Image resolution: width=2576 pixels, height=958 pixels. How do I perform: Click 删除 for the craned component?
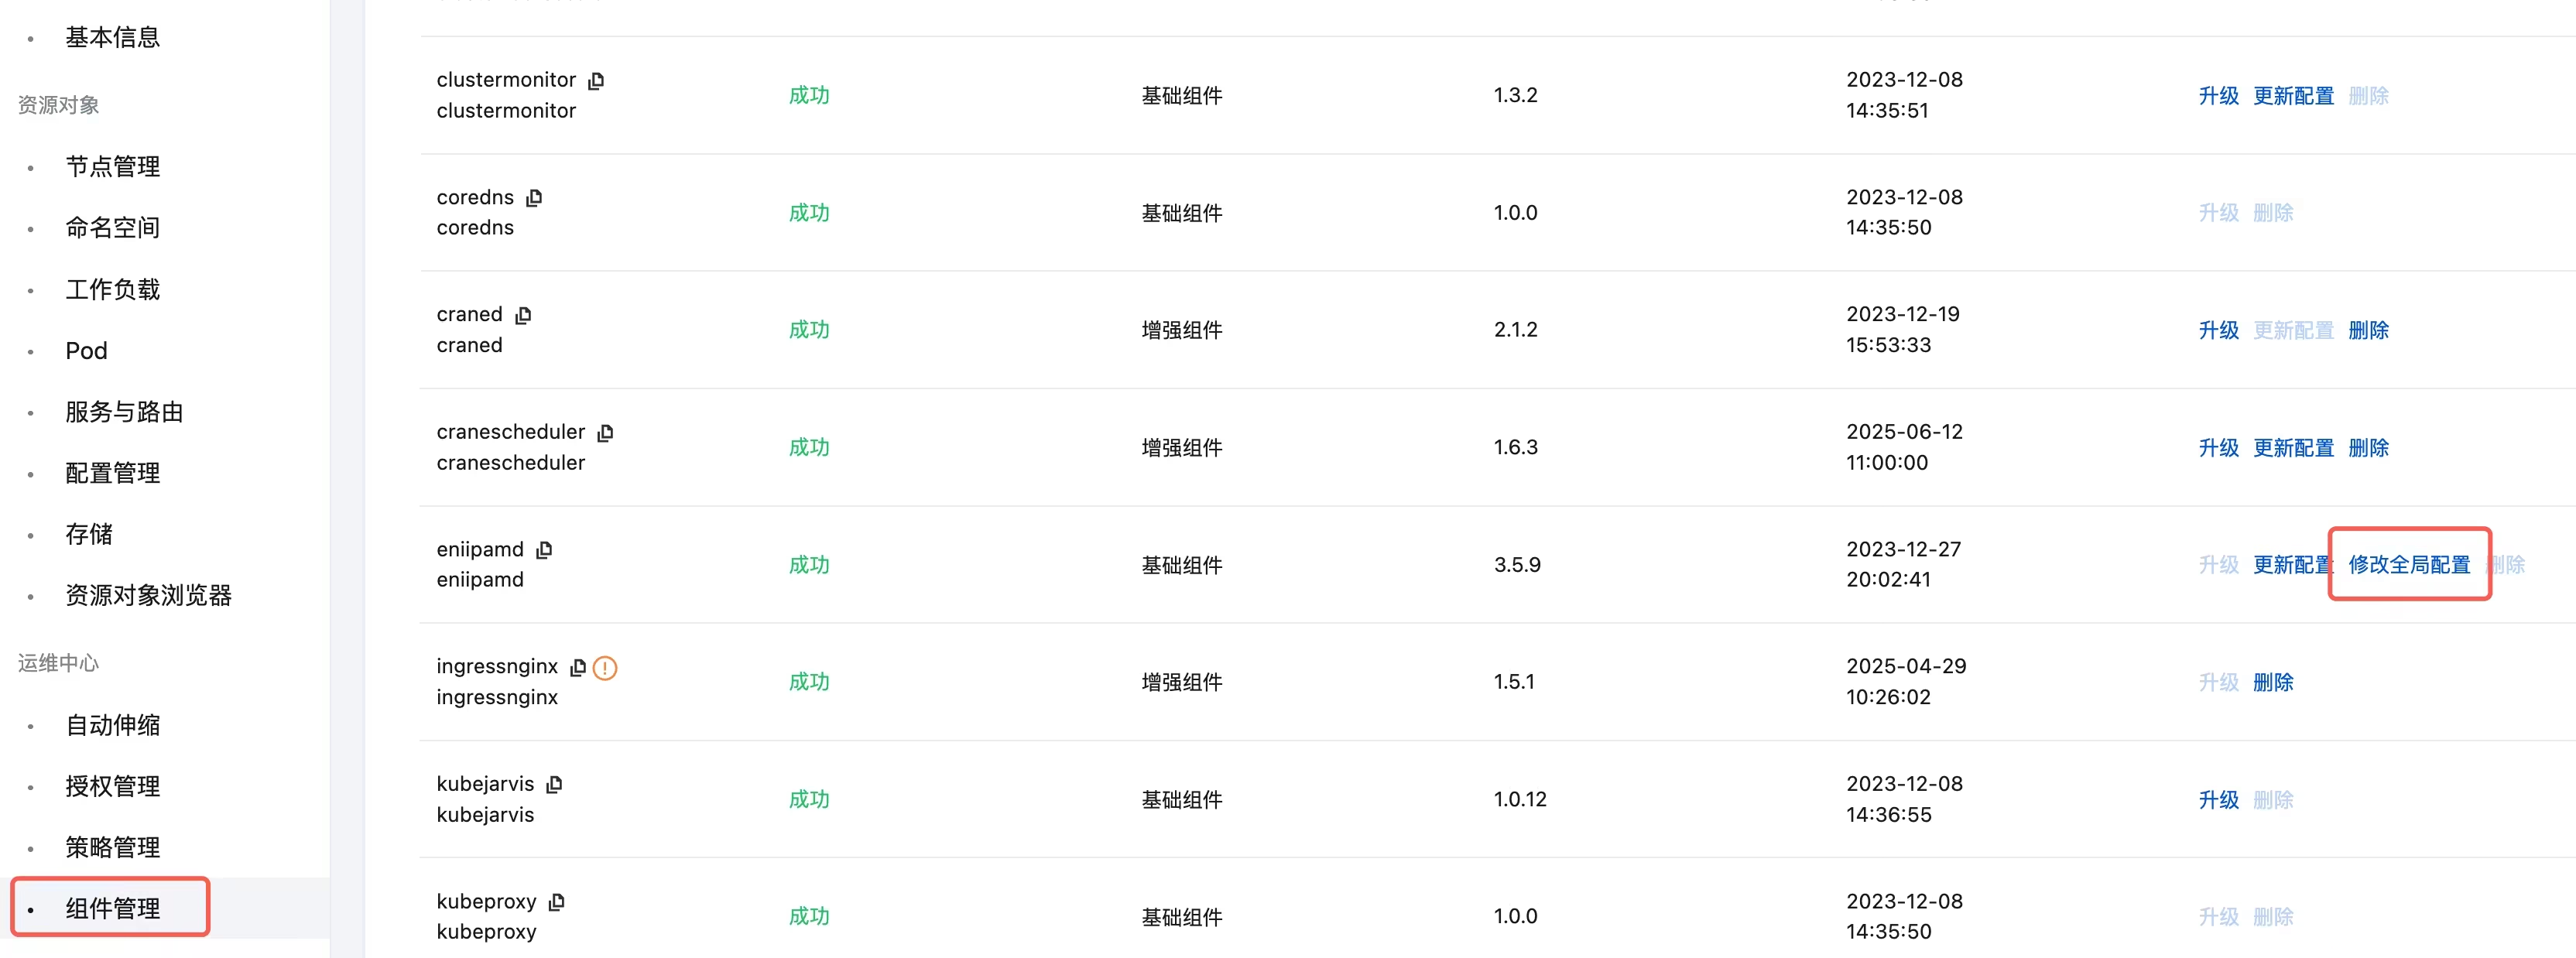2368,330
